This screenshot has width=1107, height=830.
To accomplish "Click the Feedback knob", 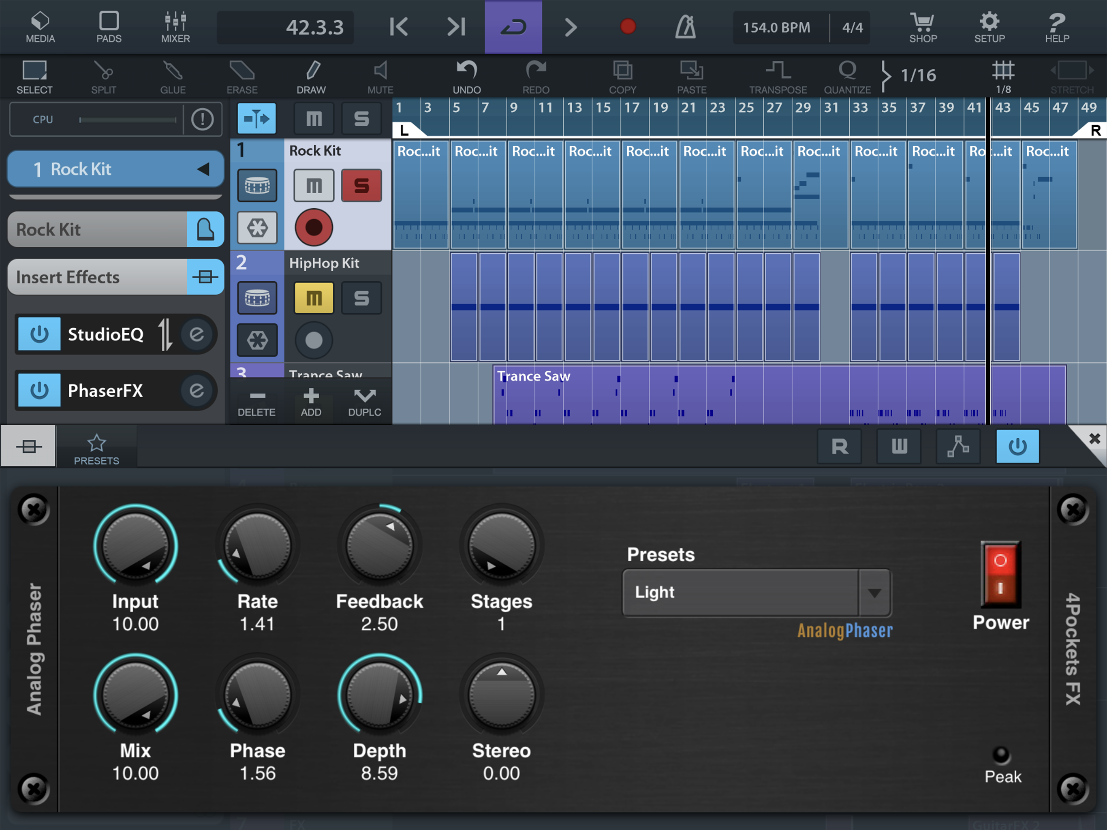I will (x=379, y=545).
